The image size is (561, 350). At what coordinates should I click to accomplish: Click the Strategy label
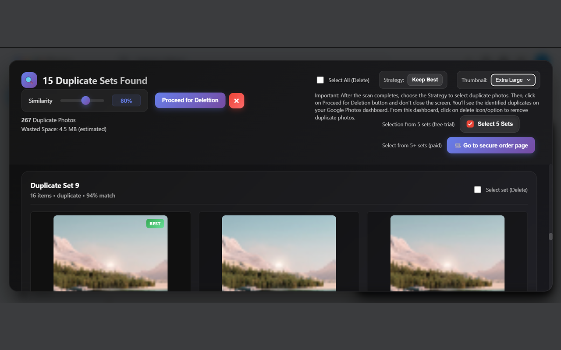click(x=394, y=80)
